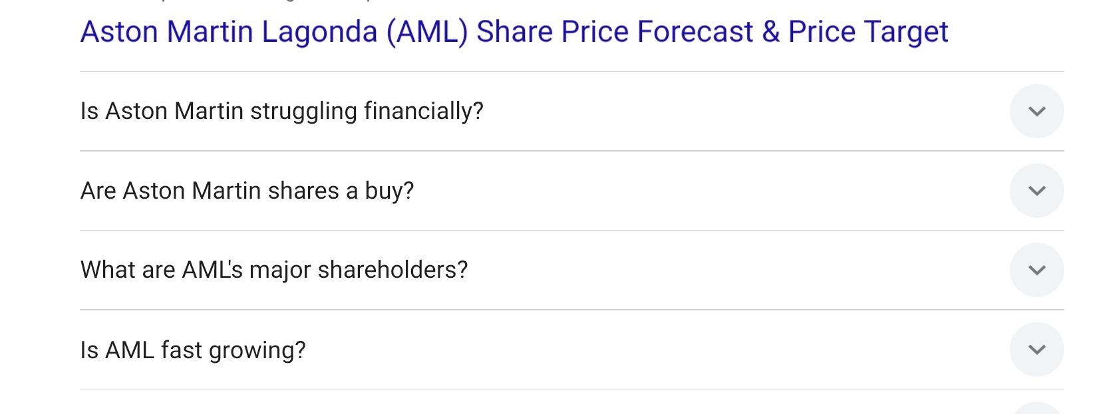
Task: Click the chevron beside 'Is Aston Martin struggling financially?'
Action: [x=1036, y=111]
